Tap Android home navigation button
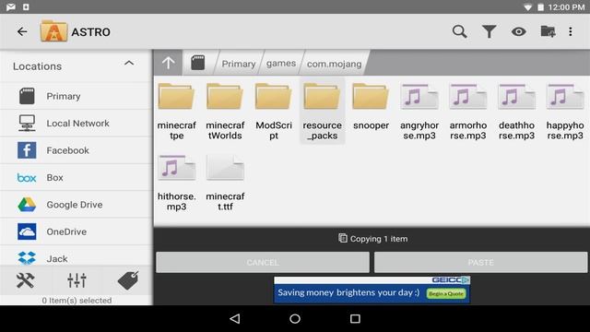The height and width of the screenshot is (332, 590). click(295, 319)
